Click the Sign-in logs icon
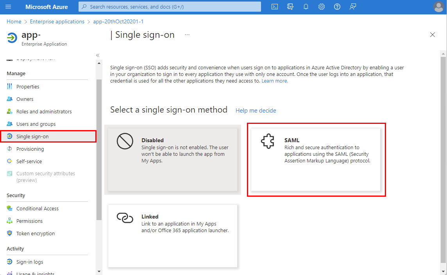Screen dimensions: 447x275 point(10,262)
